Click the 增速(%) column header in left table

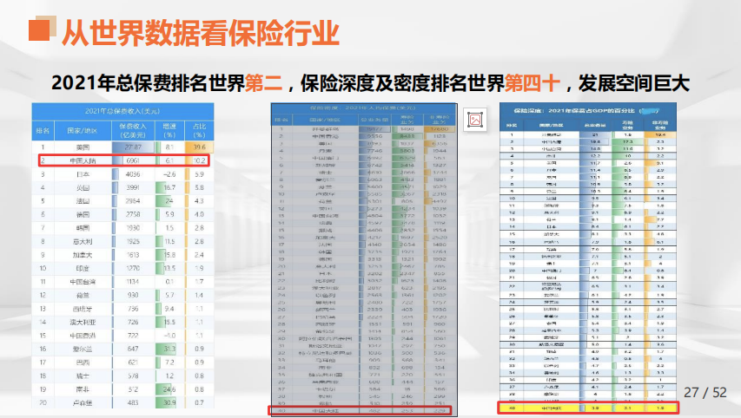tap(169, 130)
